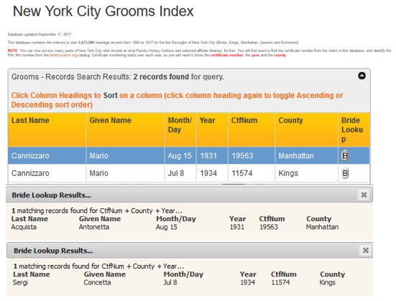The height and width of the screenshot is (301, 396).
Task: Select the Cannizzaro row dated Aug 15
Action: coord(188,156)
